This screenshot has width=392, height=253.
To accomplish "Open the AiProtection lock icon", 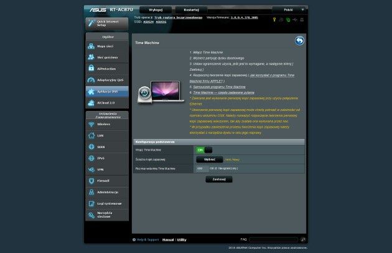I will 91,68.
